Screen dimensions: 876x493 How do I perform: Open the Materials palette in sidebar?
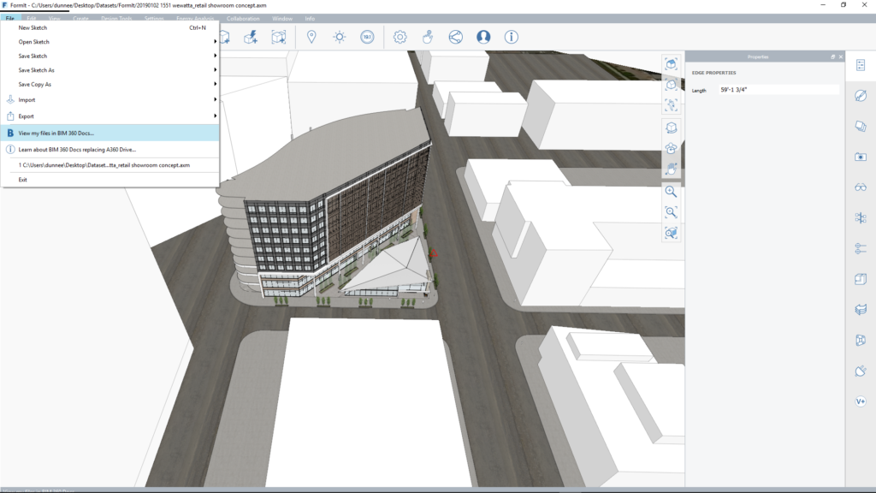pos(861,96)
